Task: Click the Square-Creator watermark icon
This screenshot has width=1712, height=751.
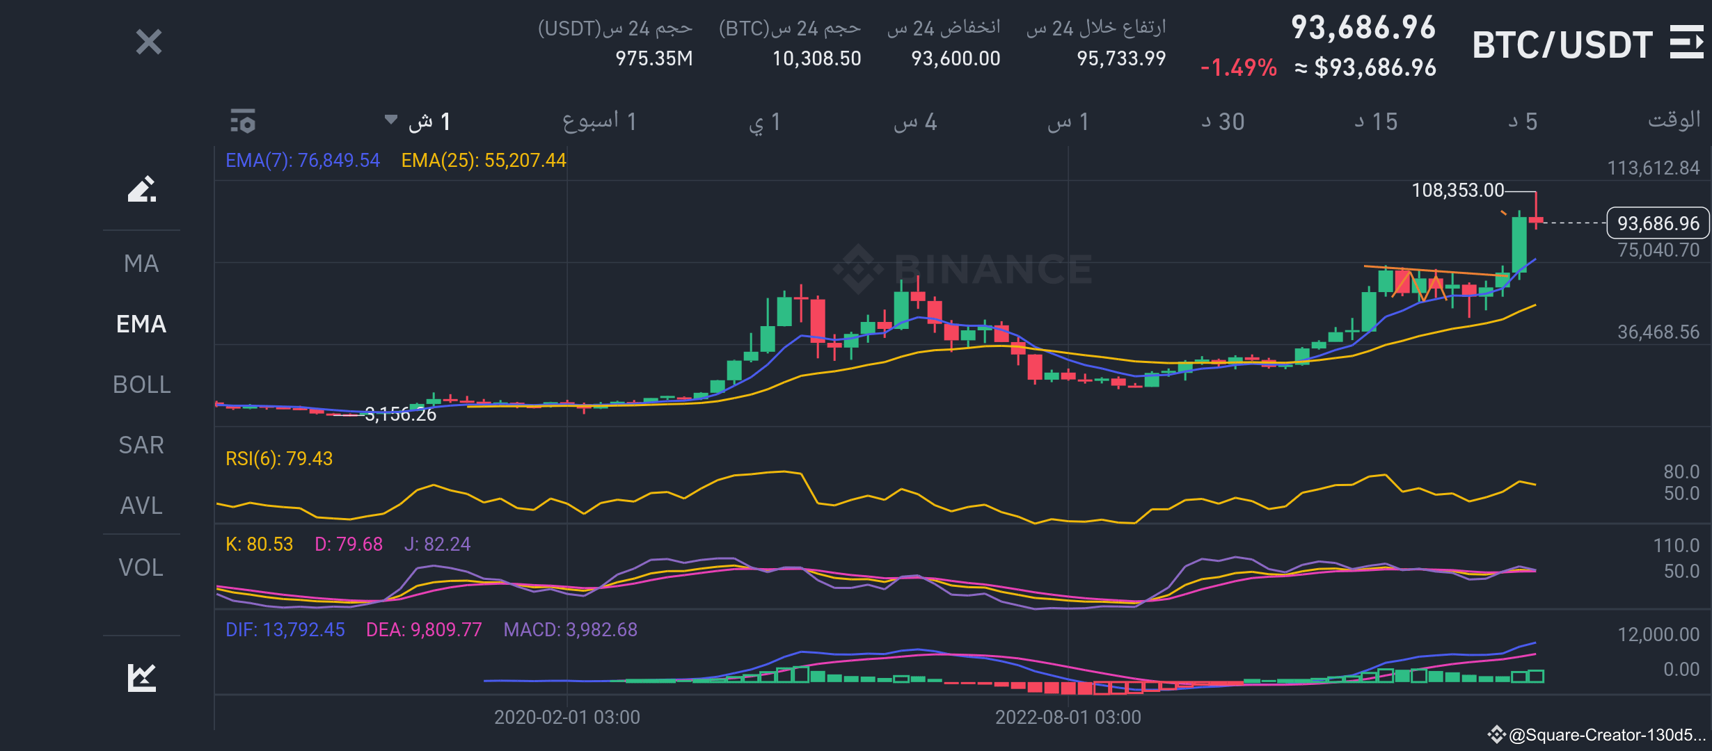Action: (1496, 734)
